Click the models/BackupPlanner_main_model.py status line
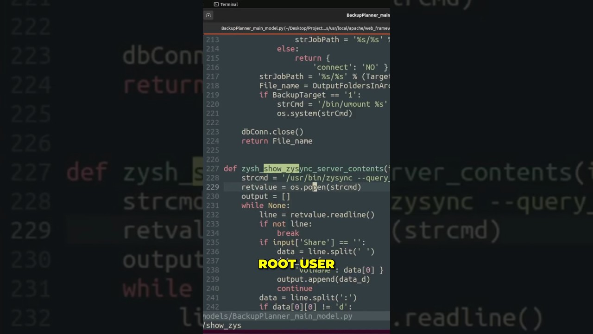 pos(296,316)
